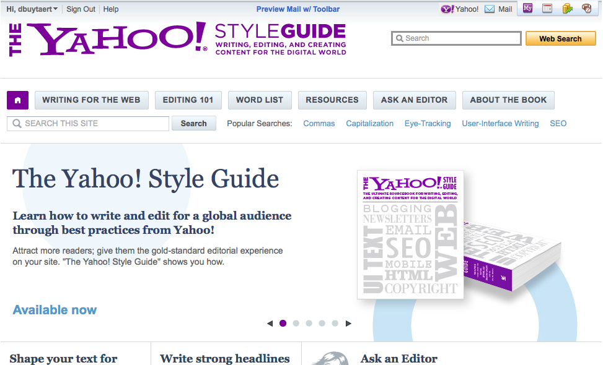Open the Commas popular search link
The width and height of the screenshot is (603, 365).
(319, 123)
